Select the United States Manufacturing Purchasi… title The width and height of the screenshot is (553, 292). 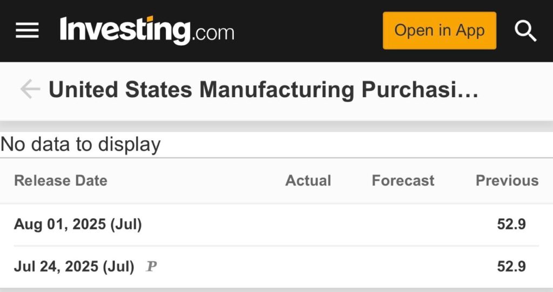(x=264, y=89)
